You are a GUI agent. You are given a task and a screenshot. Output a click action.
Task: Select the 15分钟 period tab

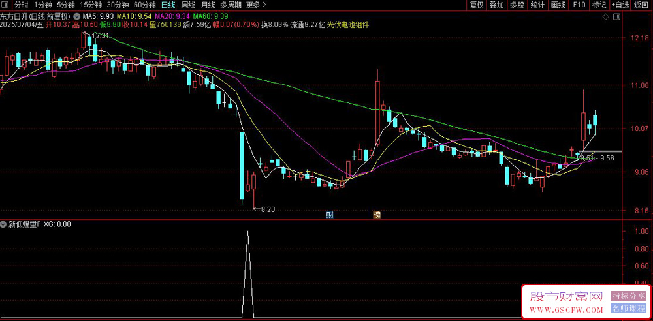[x=91, y=5]
